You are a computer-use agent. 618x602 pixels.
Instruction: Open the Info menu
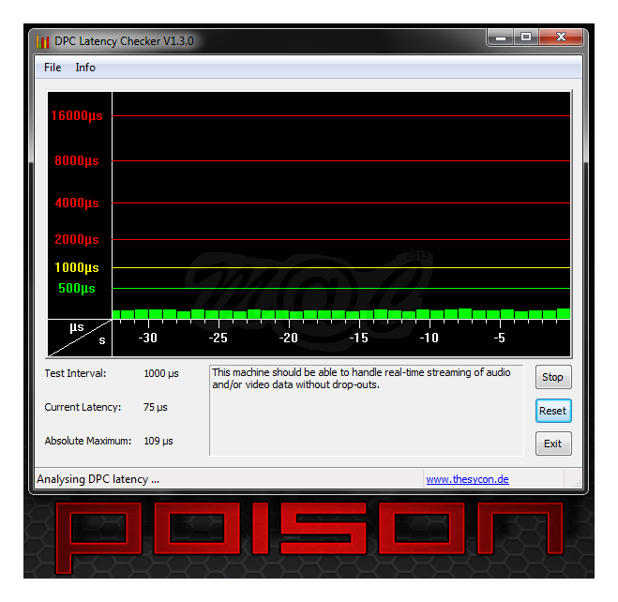85,68
